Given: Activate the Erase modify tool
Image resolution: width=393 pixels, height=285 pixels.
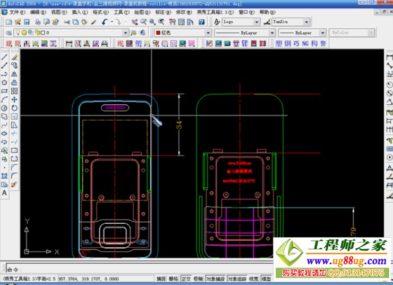Looking at the screenshot, I should pyautogui.click(x=14, y=57).
